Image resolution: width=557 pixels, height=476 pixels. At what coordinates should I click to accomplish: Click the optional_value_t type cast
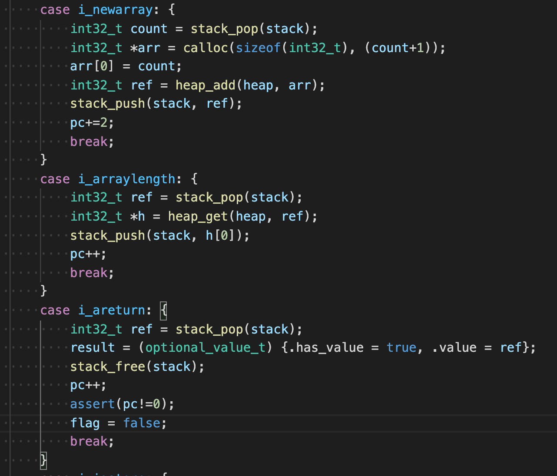[205, 347]
